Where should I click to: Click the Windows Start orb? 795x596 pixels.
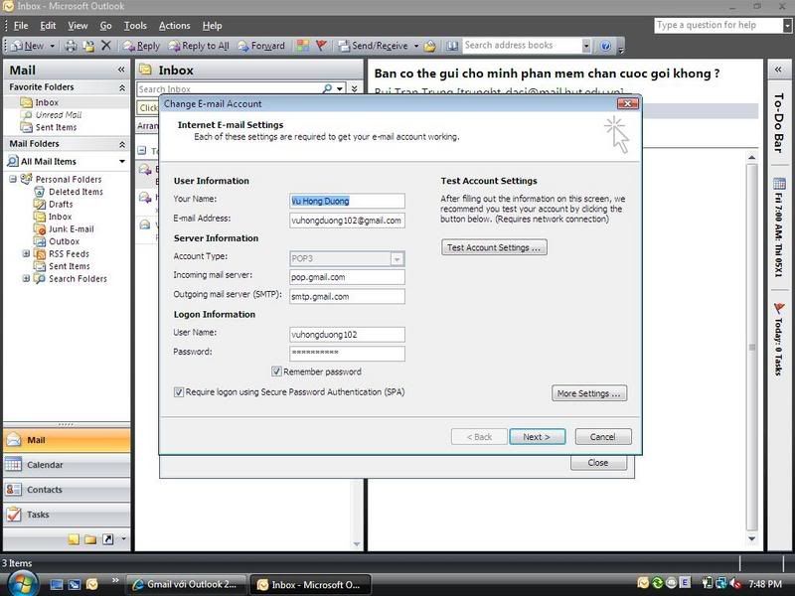click(22, 582)
